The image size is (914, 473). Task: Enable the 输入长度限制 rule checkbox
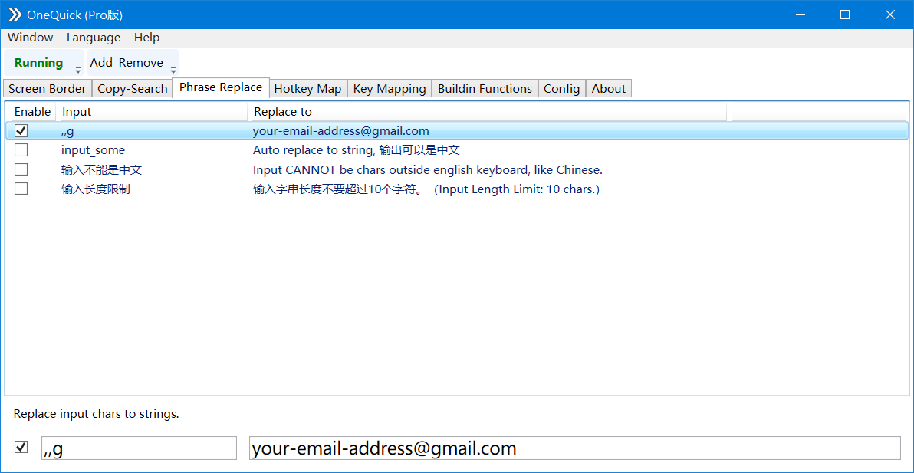pos(21,189)
